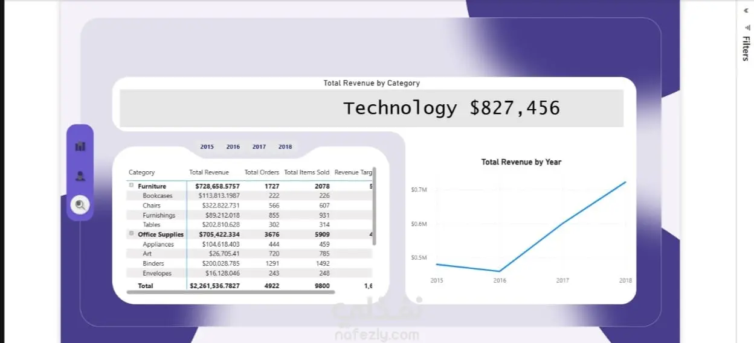Image resolution: width=754 pixels, height=343 pixels.
Task: Sort by Total Revenue column header
Action: (208, 172)
